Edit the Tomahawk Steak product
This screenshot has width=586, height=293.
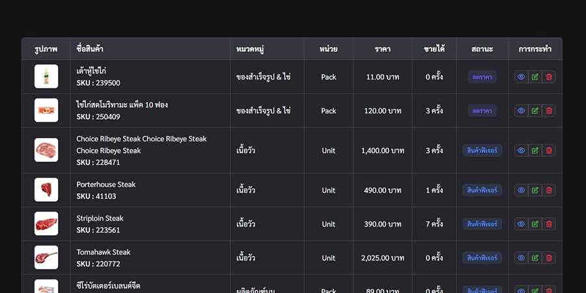click(x=535, y=258)
